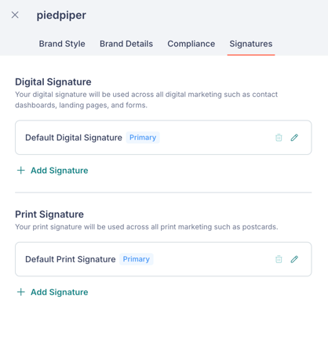Click trash icon for Default Print Signature
The height and width of the screenshot is (339, 328).
(x=279, y=259)
